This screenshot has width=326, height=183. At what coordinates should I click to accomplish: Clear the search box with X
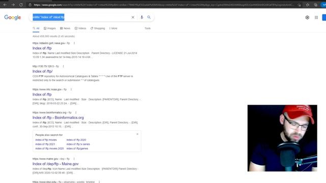[133, 17]
